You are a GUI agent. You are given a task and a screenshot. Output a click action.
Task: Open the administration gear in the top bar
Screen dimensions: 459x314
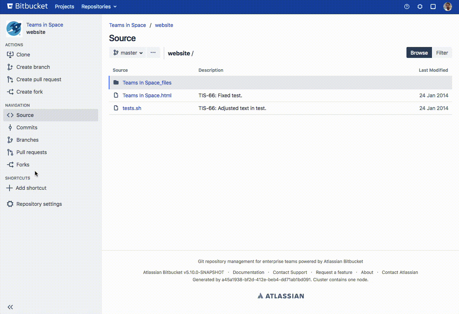pos(420,6)
